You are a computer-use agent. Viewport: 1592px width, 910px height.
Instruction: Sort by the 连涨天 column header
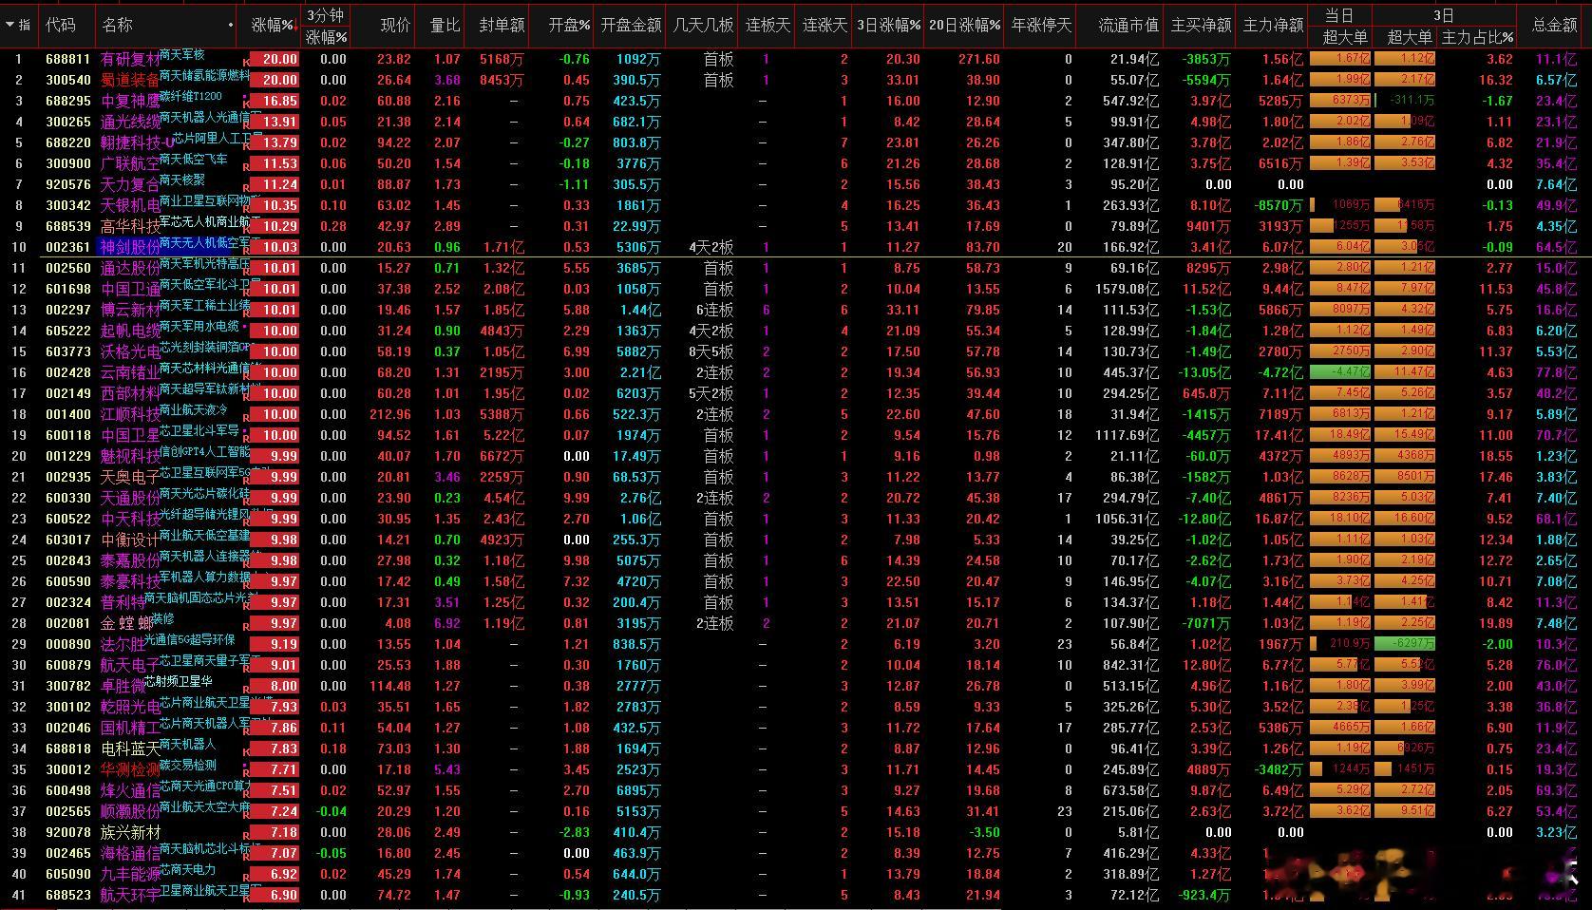click(x=825, y=26)
